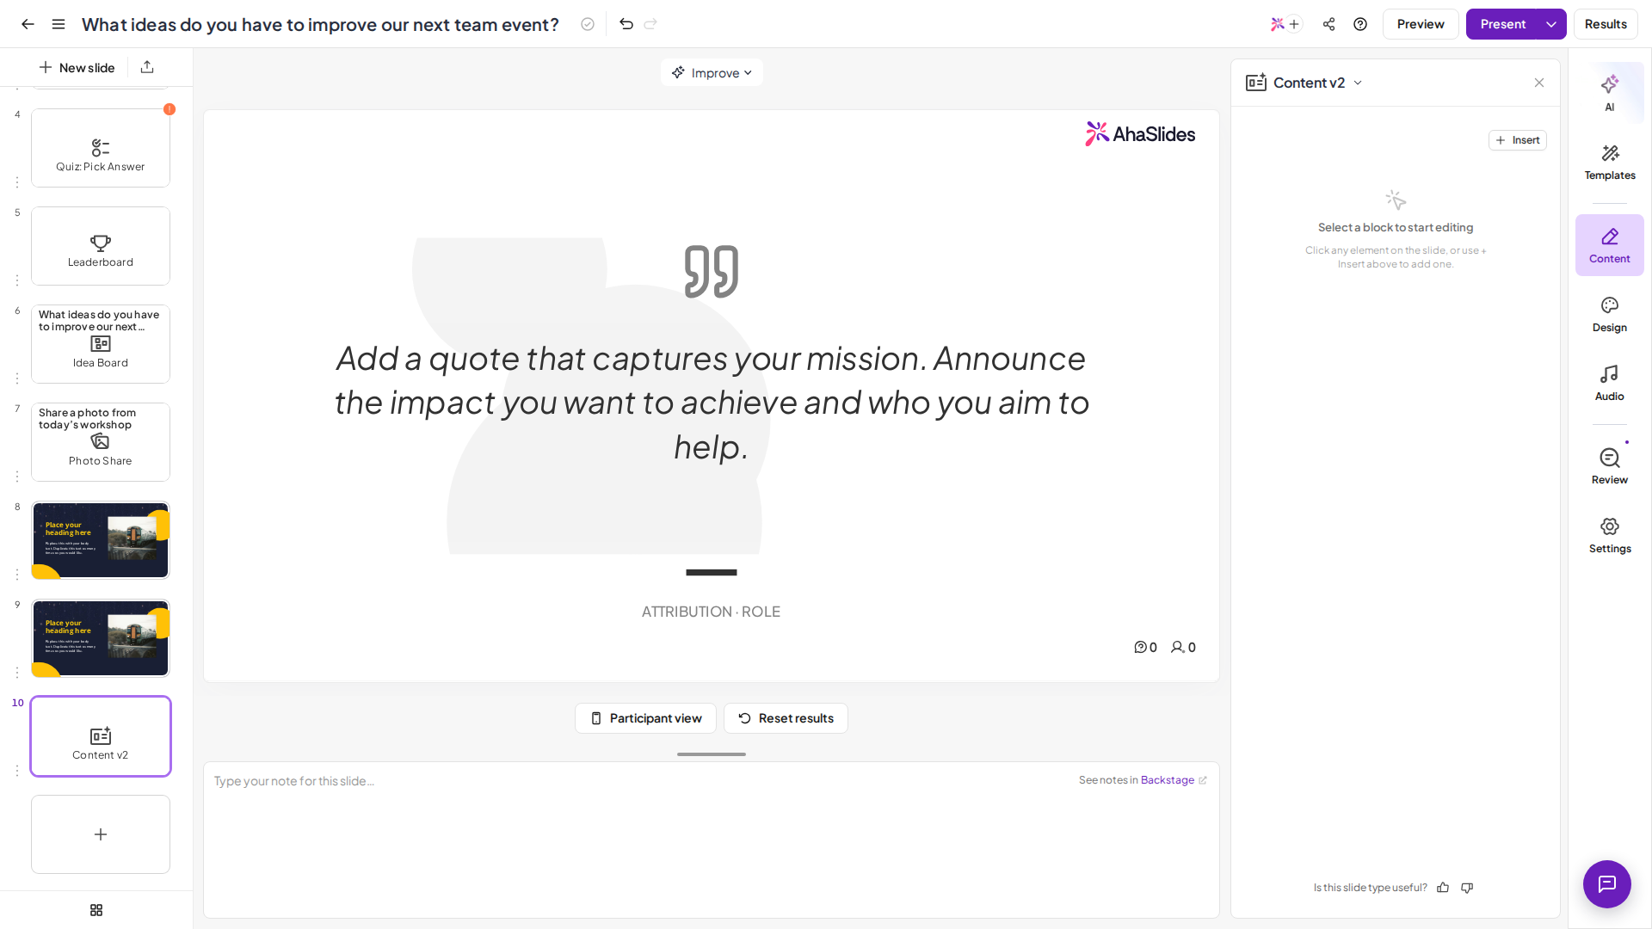This screenshot has height=929, width=1652.
Task: Open the AI assistant panel
Action: click(1609, 93)
